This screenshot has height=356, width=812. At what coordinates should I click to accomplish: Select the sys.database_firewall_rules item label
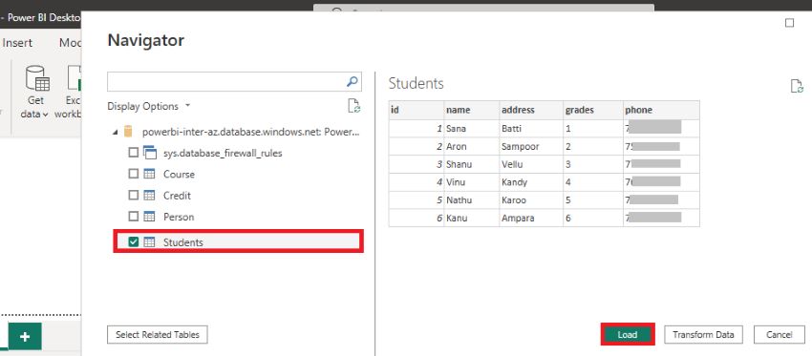223,153
